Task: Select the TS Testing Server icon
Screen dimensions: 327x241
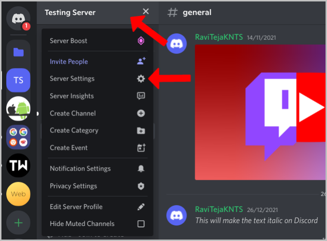Action: [18, 80]
